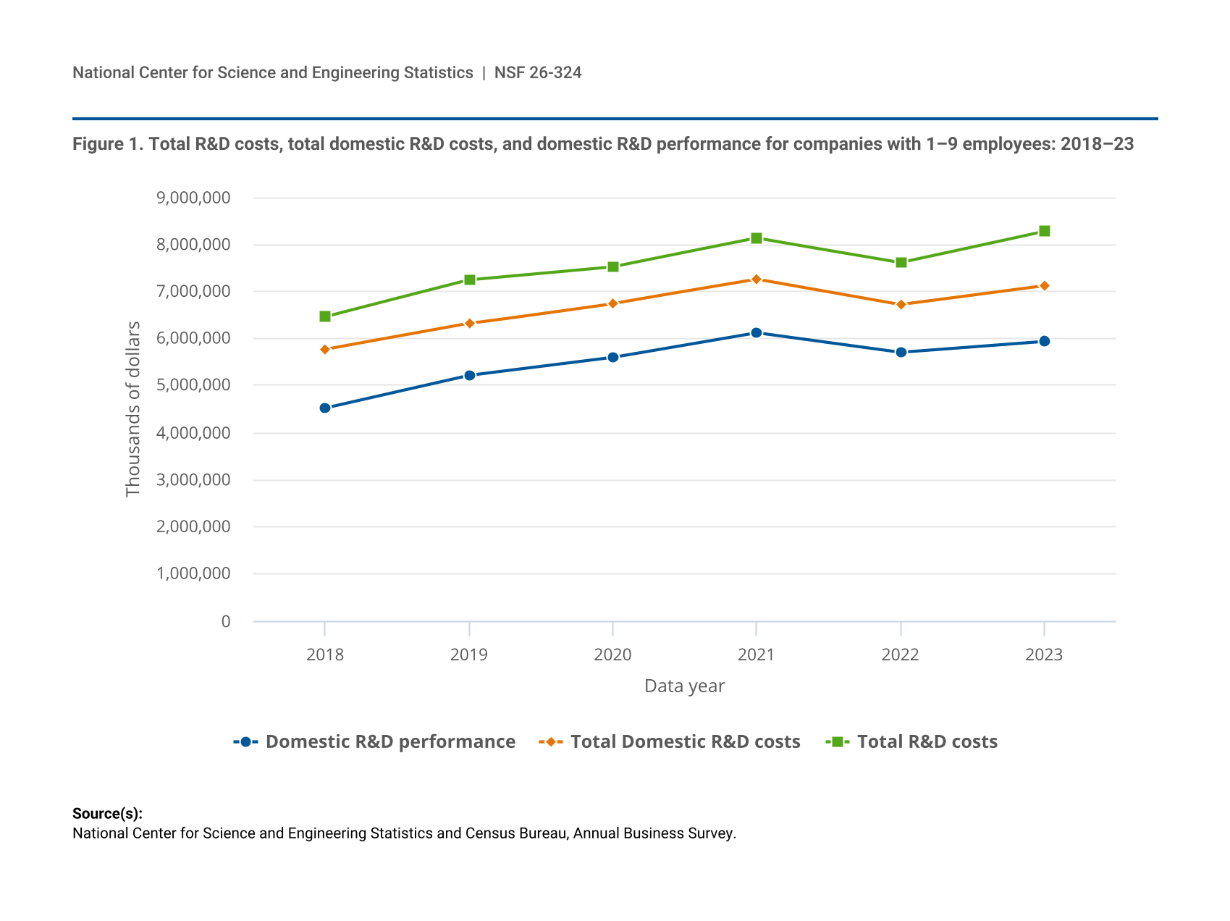Select the 2023 Total R&D costs point
This screenshot has width=1230, height=921.
coord(1045,231)
